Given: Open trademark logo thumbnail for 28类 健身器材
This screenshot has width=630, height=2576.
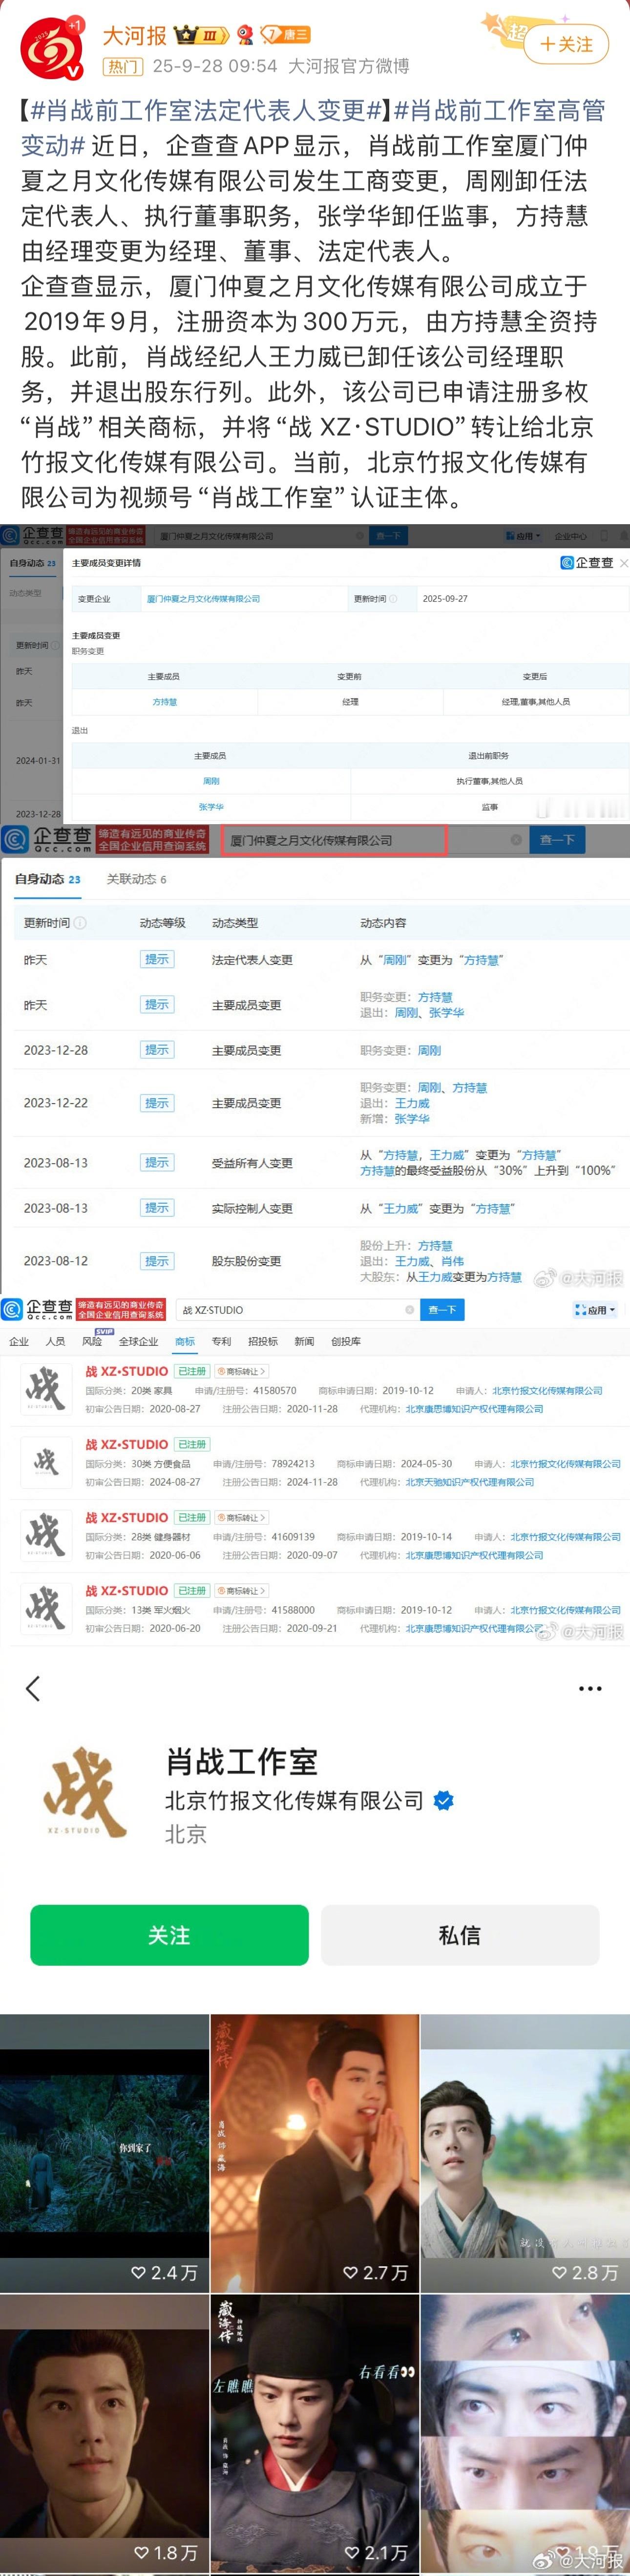Looking at the screenshot, I should point(46,1535).
